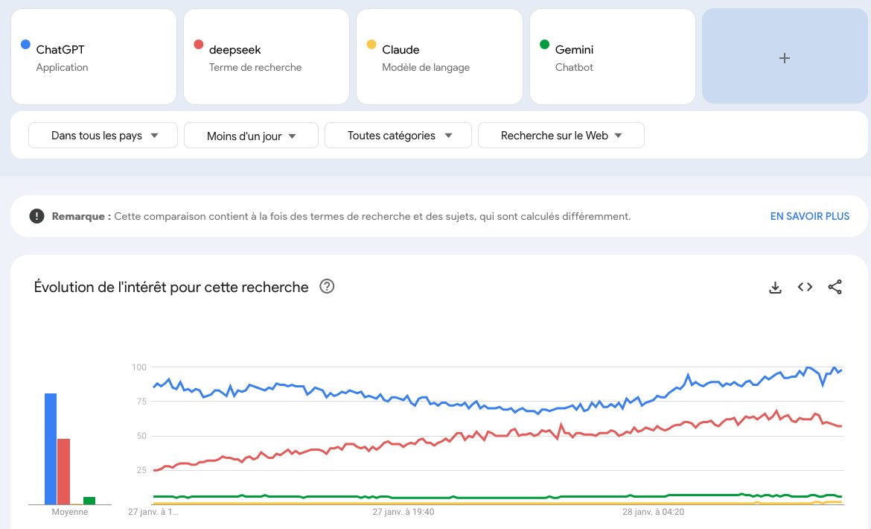Download the interest chart data

tap(775, 288)
